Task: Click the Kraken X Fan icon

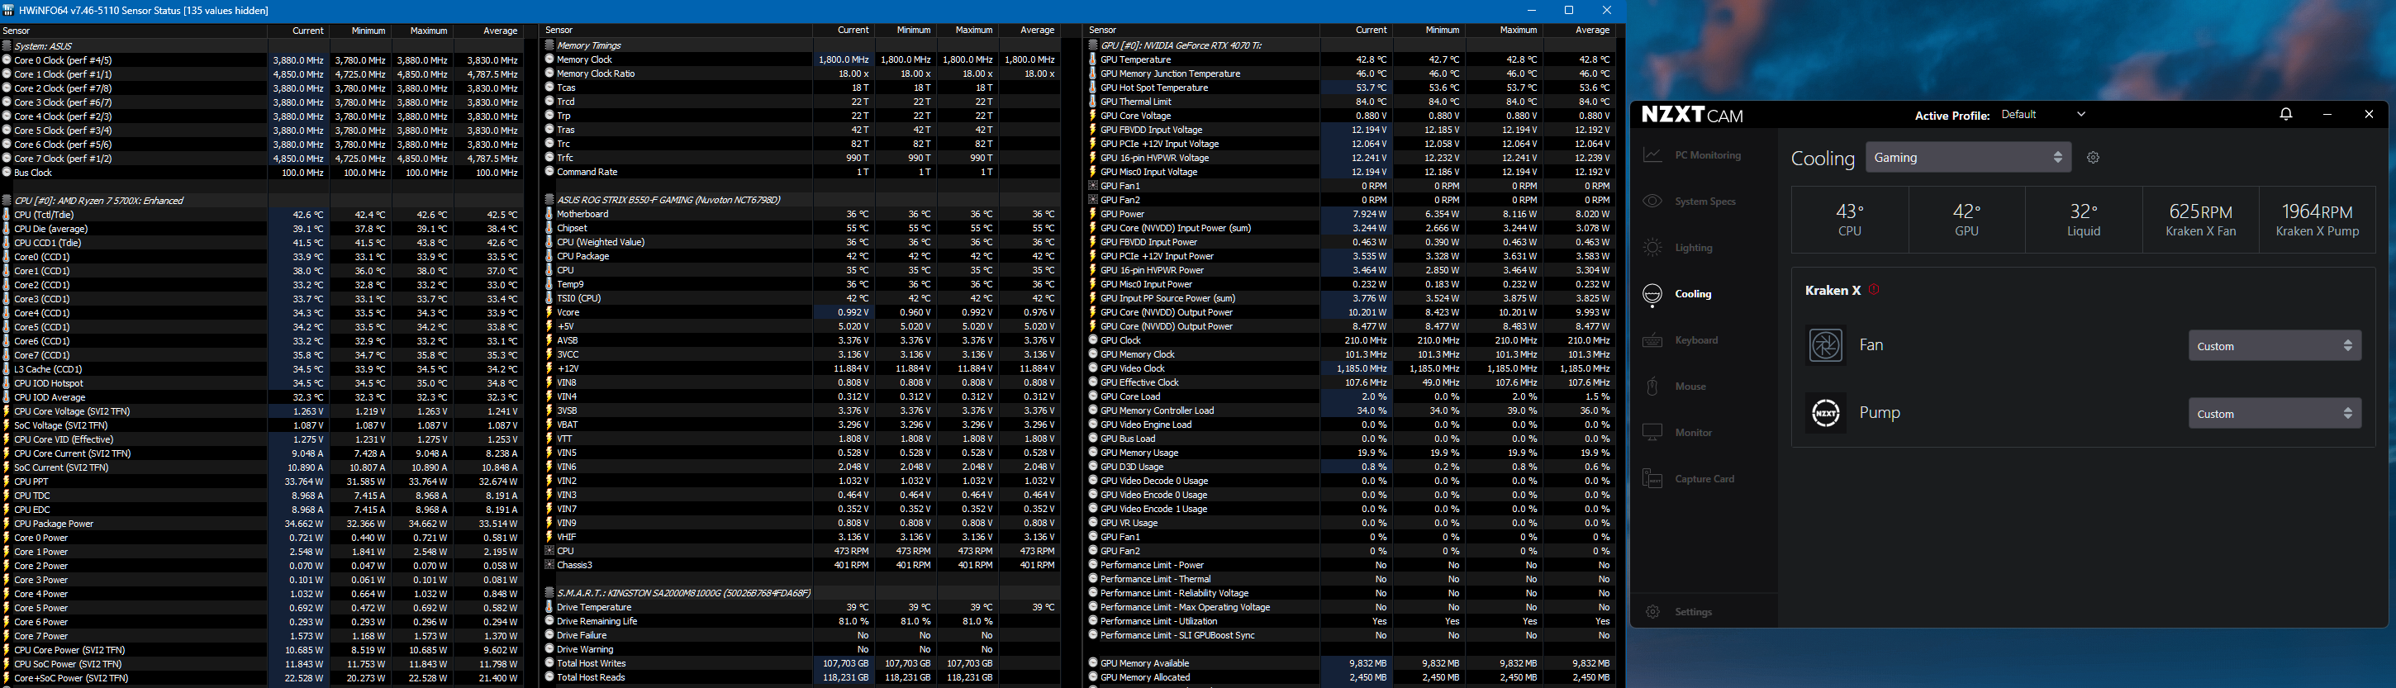Action: (1825, 346)
